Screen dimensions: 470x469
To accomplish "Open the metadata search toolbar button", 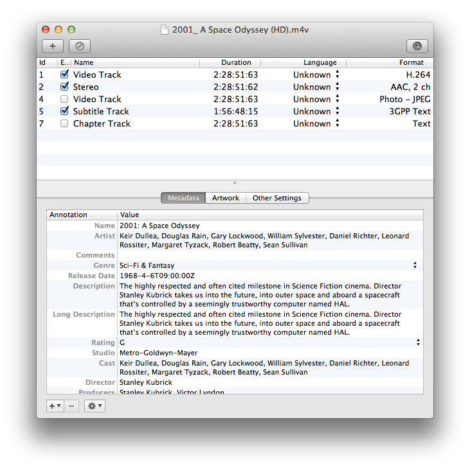I will coord(417,46).
